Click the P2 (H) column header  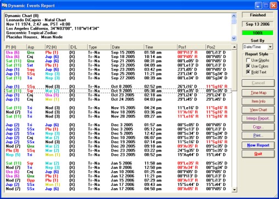pyautogui.click(x=57, y=47)
